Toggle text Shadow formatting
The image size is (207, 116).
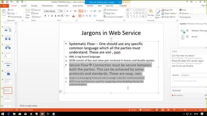pyautogui.click(x=55, y=16)
